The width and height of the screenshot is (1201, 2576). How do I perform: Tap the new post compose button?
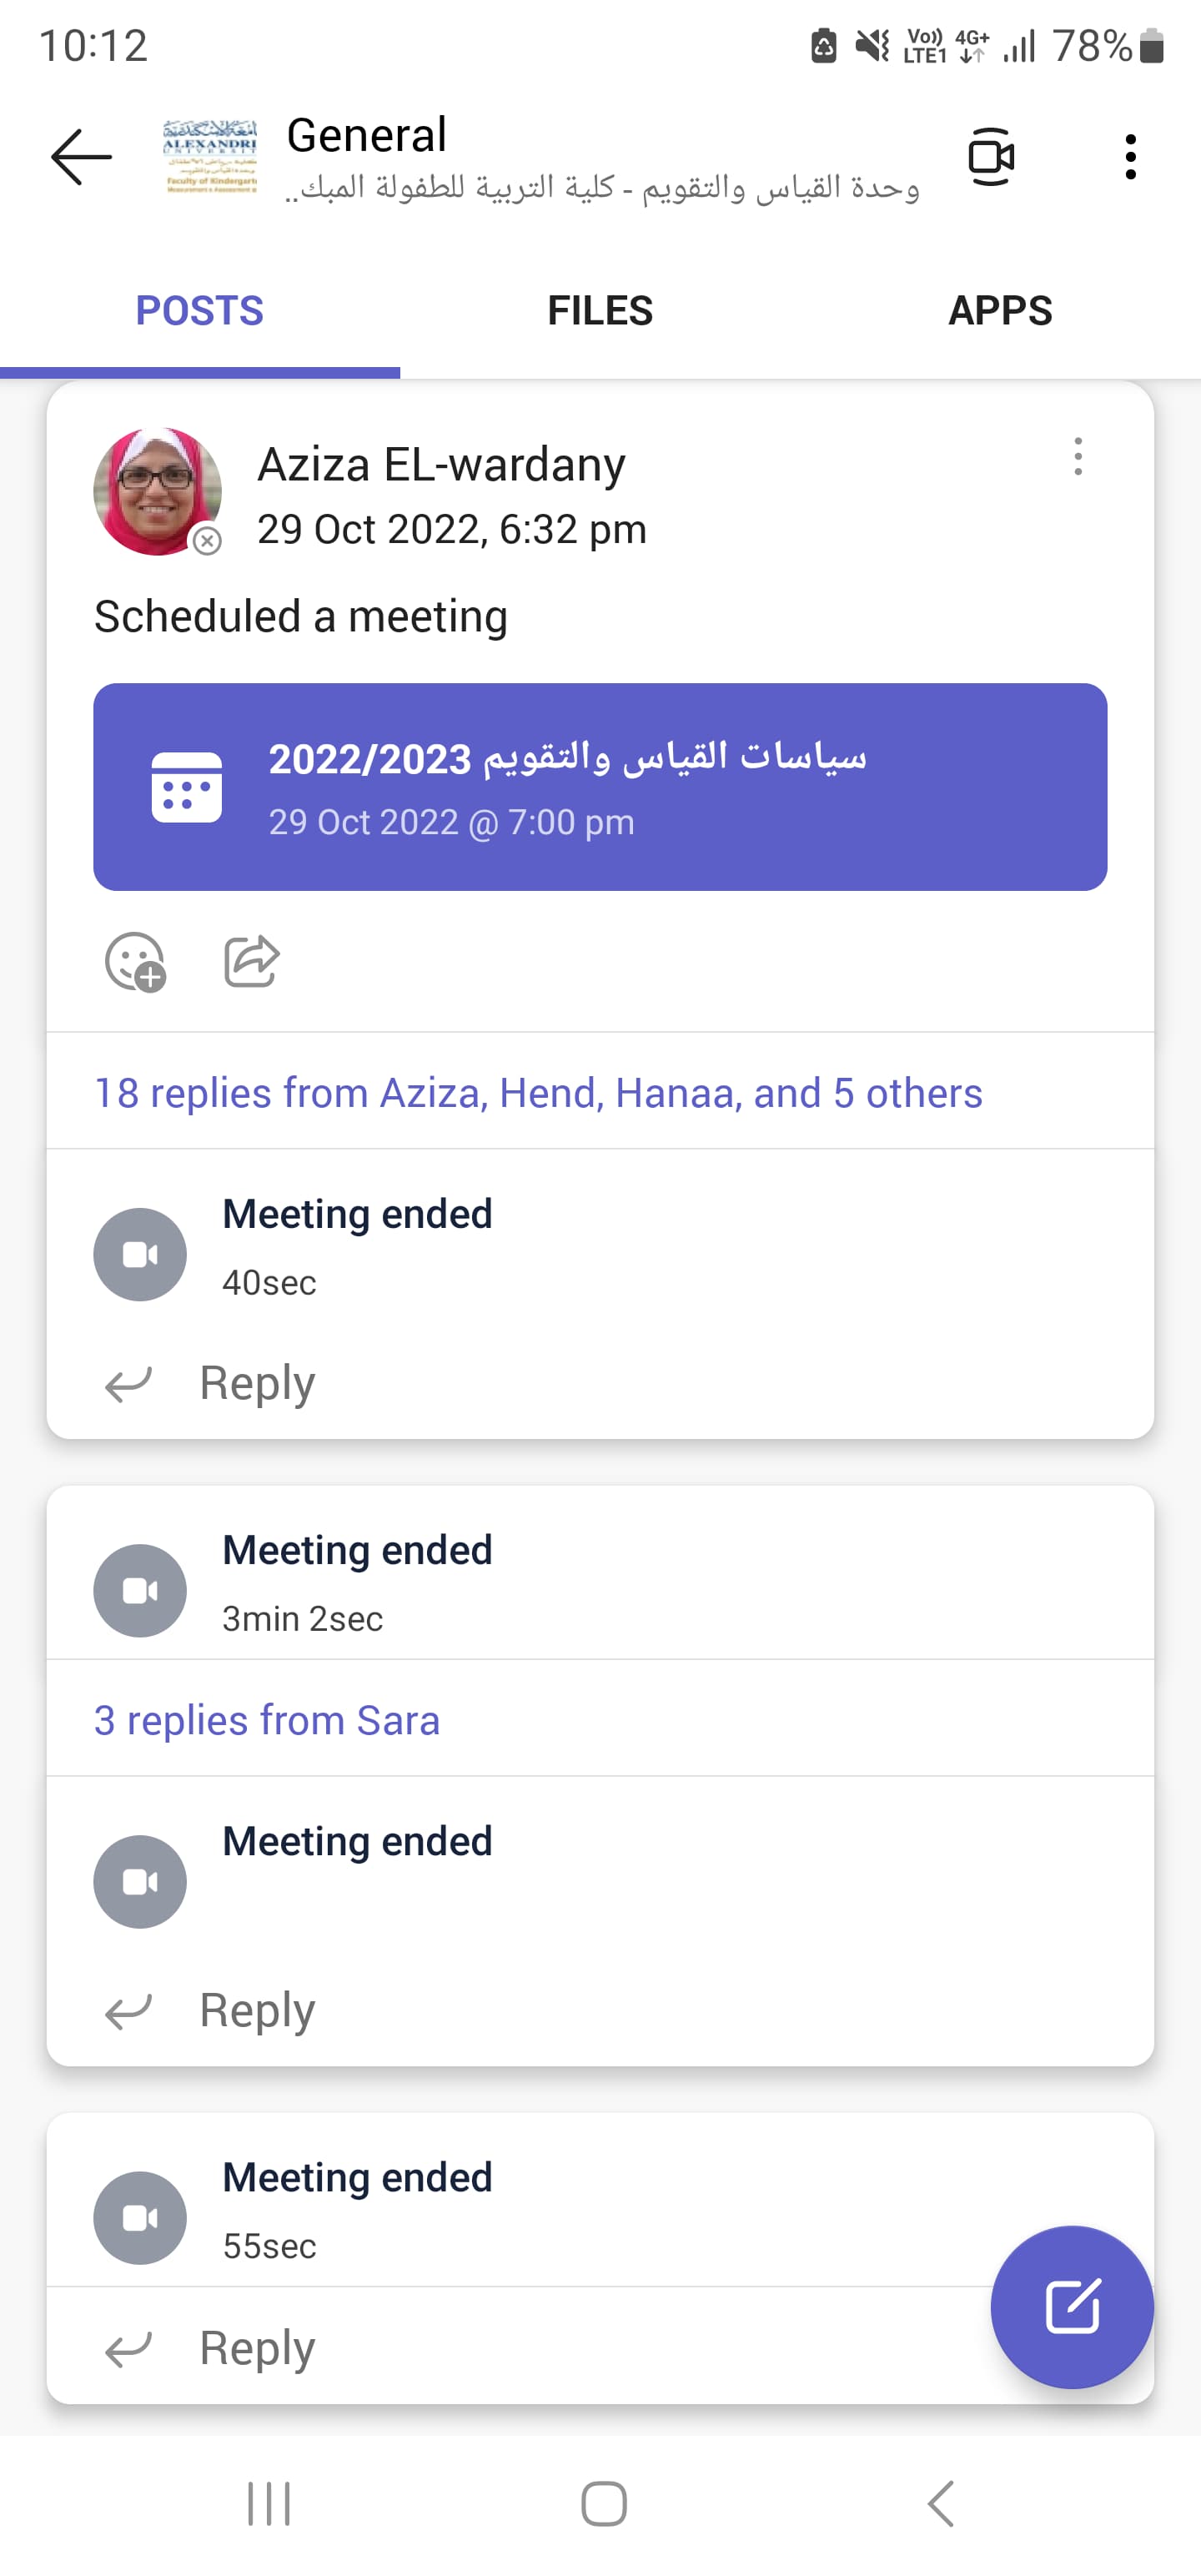[1072, 2307]
